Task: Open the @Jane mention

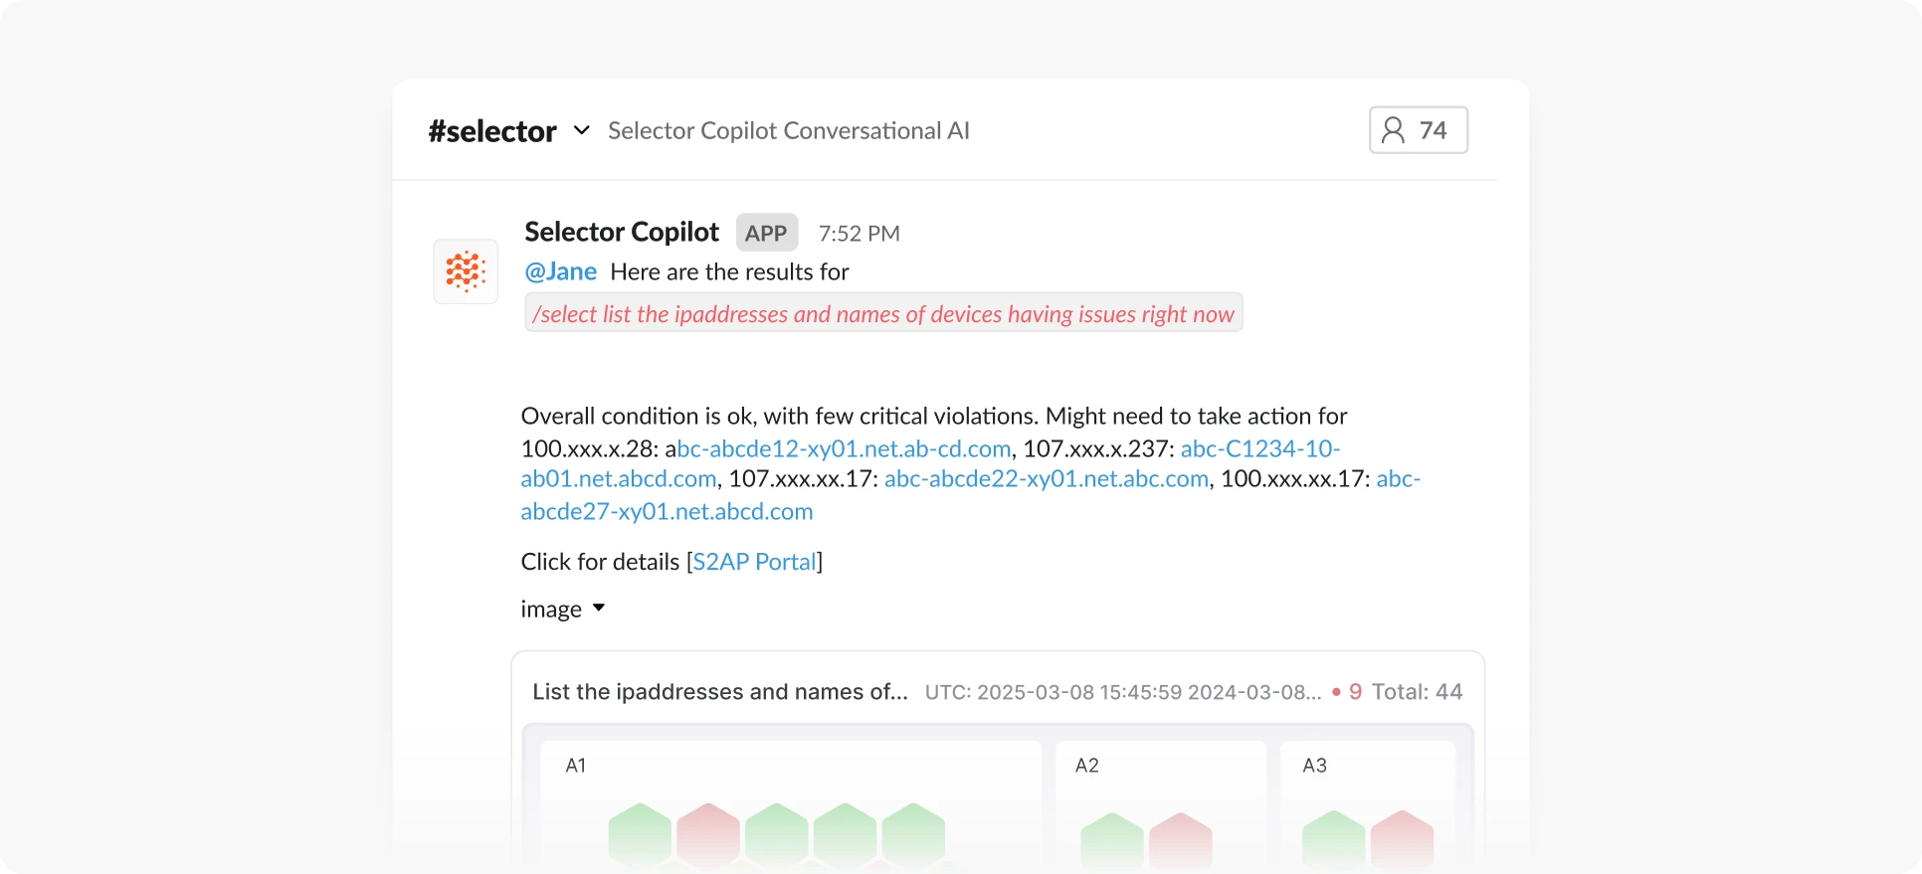Action: tap(561, 271)
